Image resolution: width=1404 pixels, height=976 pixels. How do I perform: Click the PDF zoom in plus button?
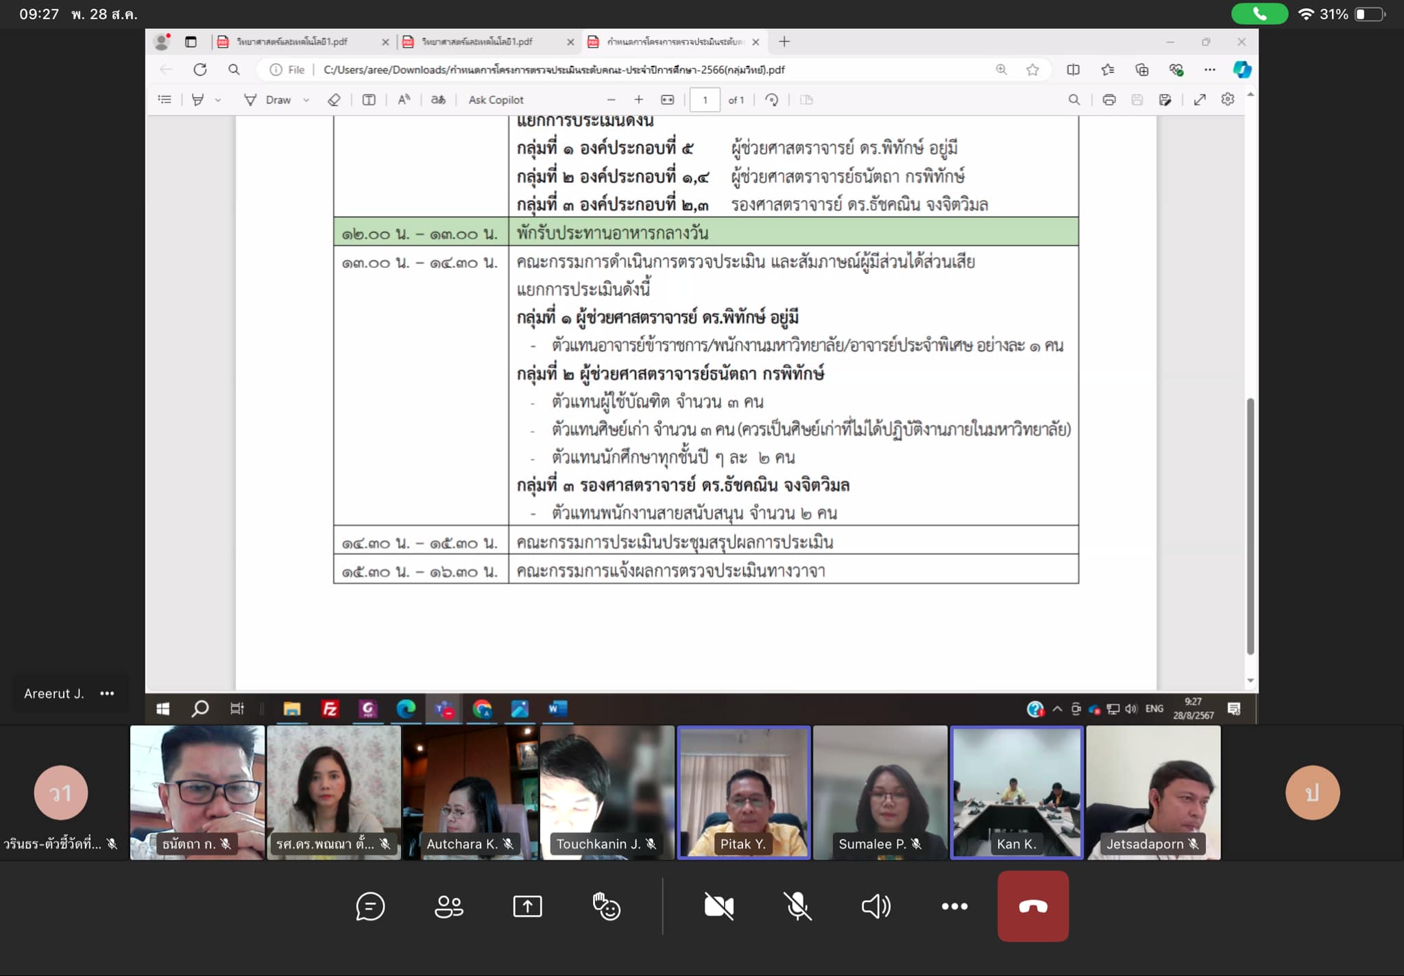[x=638, y=100]
